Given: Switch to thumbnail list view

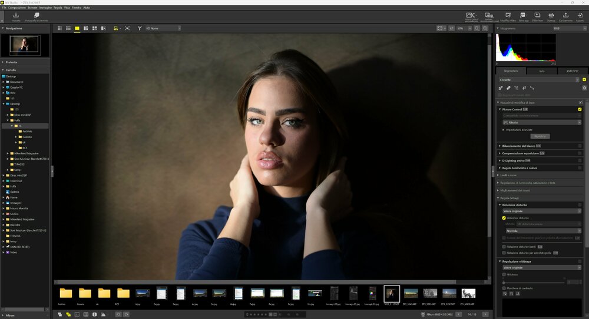Looking at the screenshot, I should click(68, 28).
